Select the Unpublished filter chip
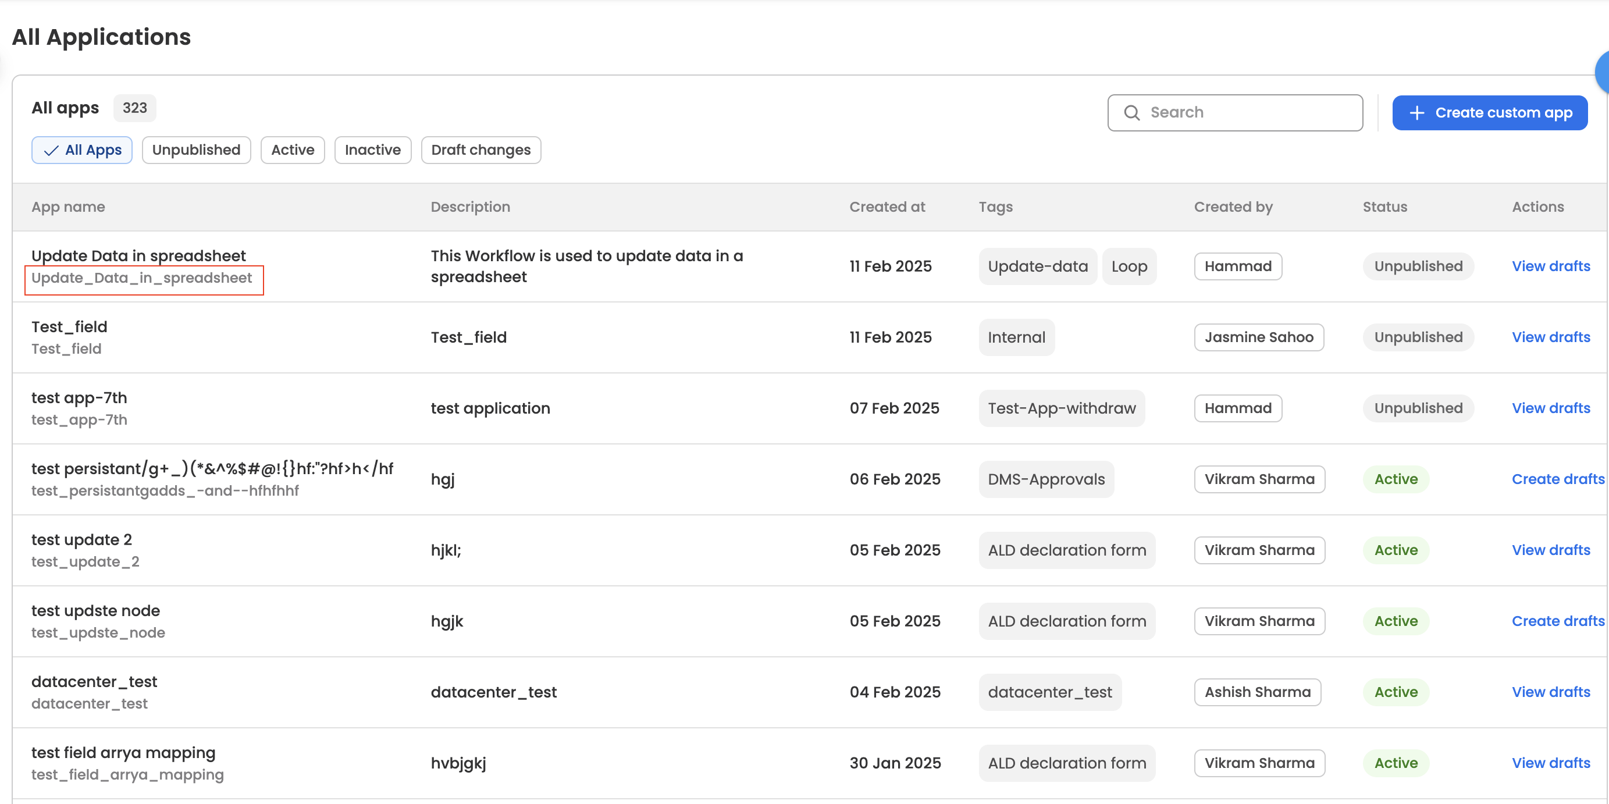Viewport: 1609px width, 804px height. (196, 150)
